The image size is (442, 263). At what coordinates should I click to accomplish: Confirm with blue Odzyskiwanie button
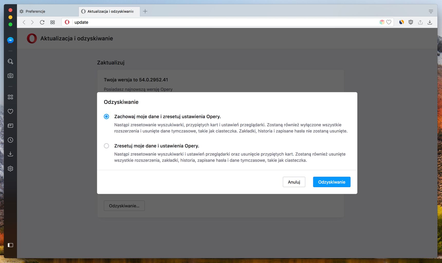332,182
